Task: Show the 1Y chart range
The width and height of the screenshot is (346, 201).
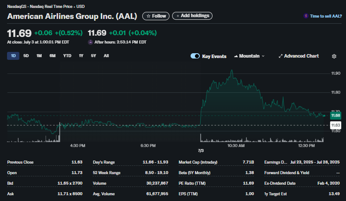Action: pos(81,56)
